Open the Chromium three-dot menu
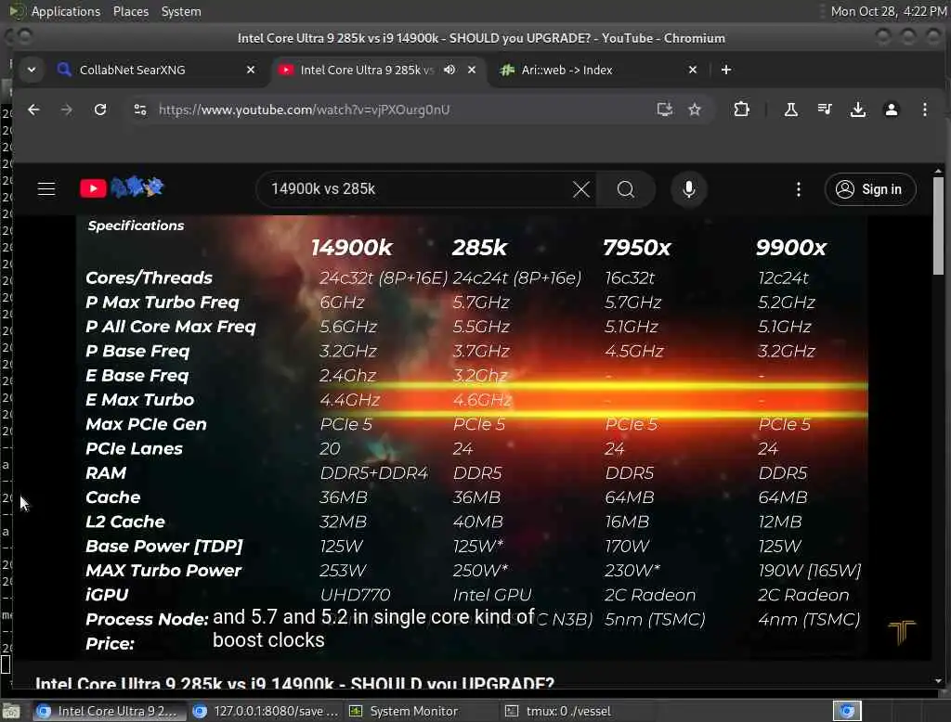951x722 pixels. 924,110
